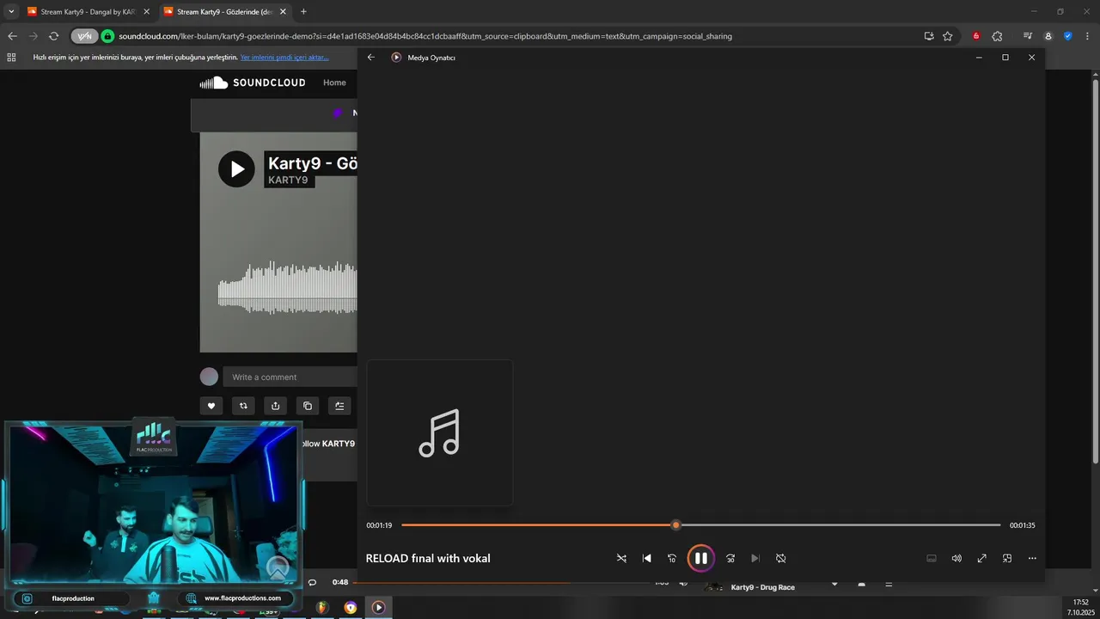The width and height of the screenshot is (1100, 619).
Task: Open the tab search dropdown
Action: click(11, 12)
